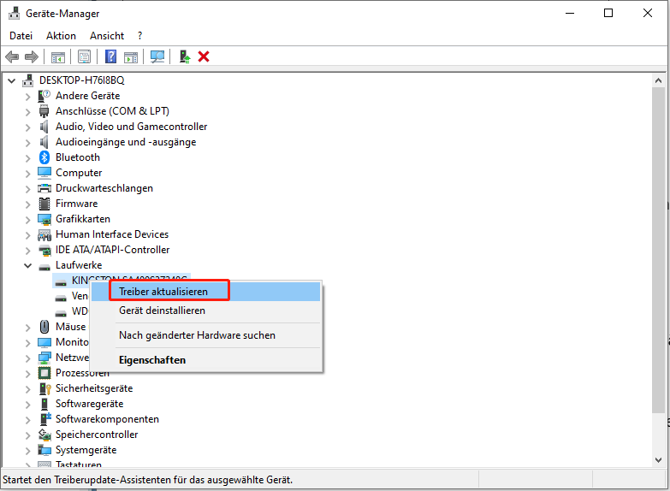Select the Firmware tree row
Viewport: 670px width, 491px height.
[76, 204]
